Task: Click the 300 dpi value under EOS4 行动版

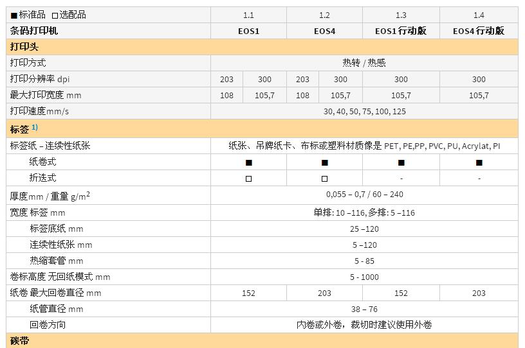Action: [x=479, y=79]
